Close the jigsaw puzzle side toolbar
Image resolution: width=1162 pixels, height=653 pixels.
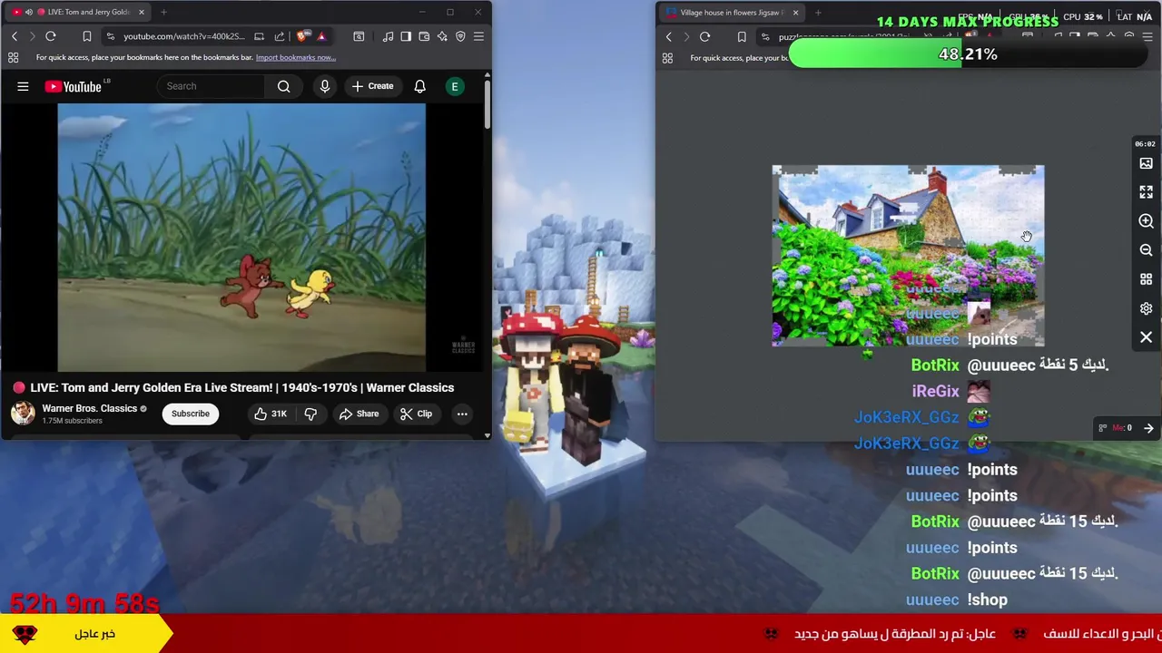pos(1146,337)
